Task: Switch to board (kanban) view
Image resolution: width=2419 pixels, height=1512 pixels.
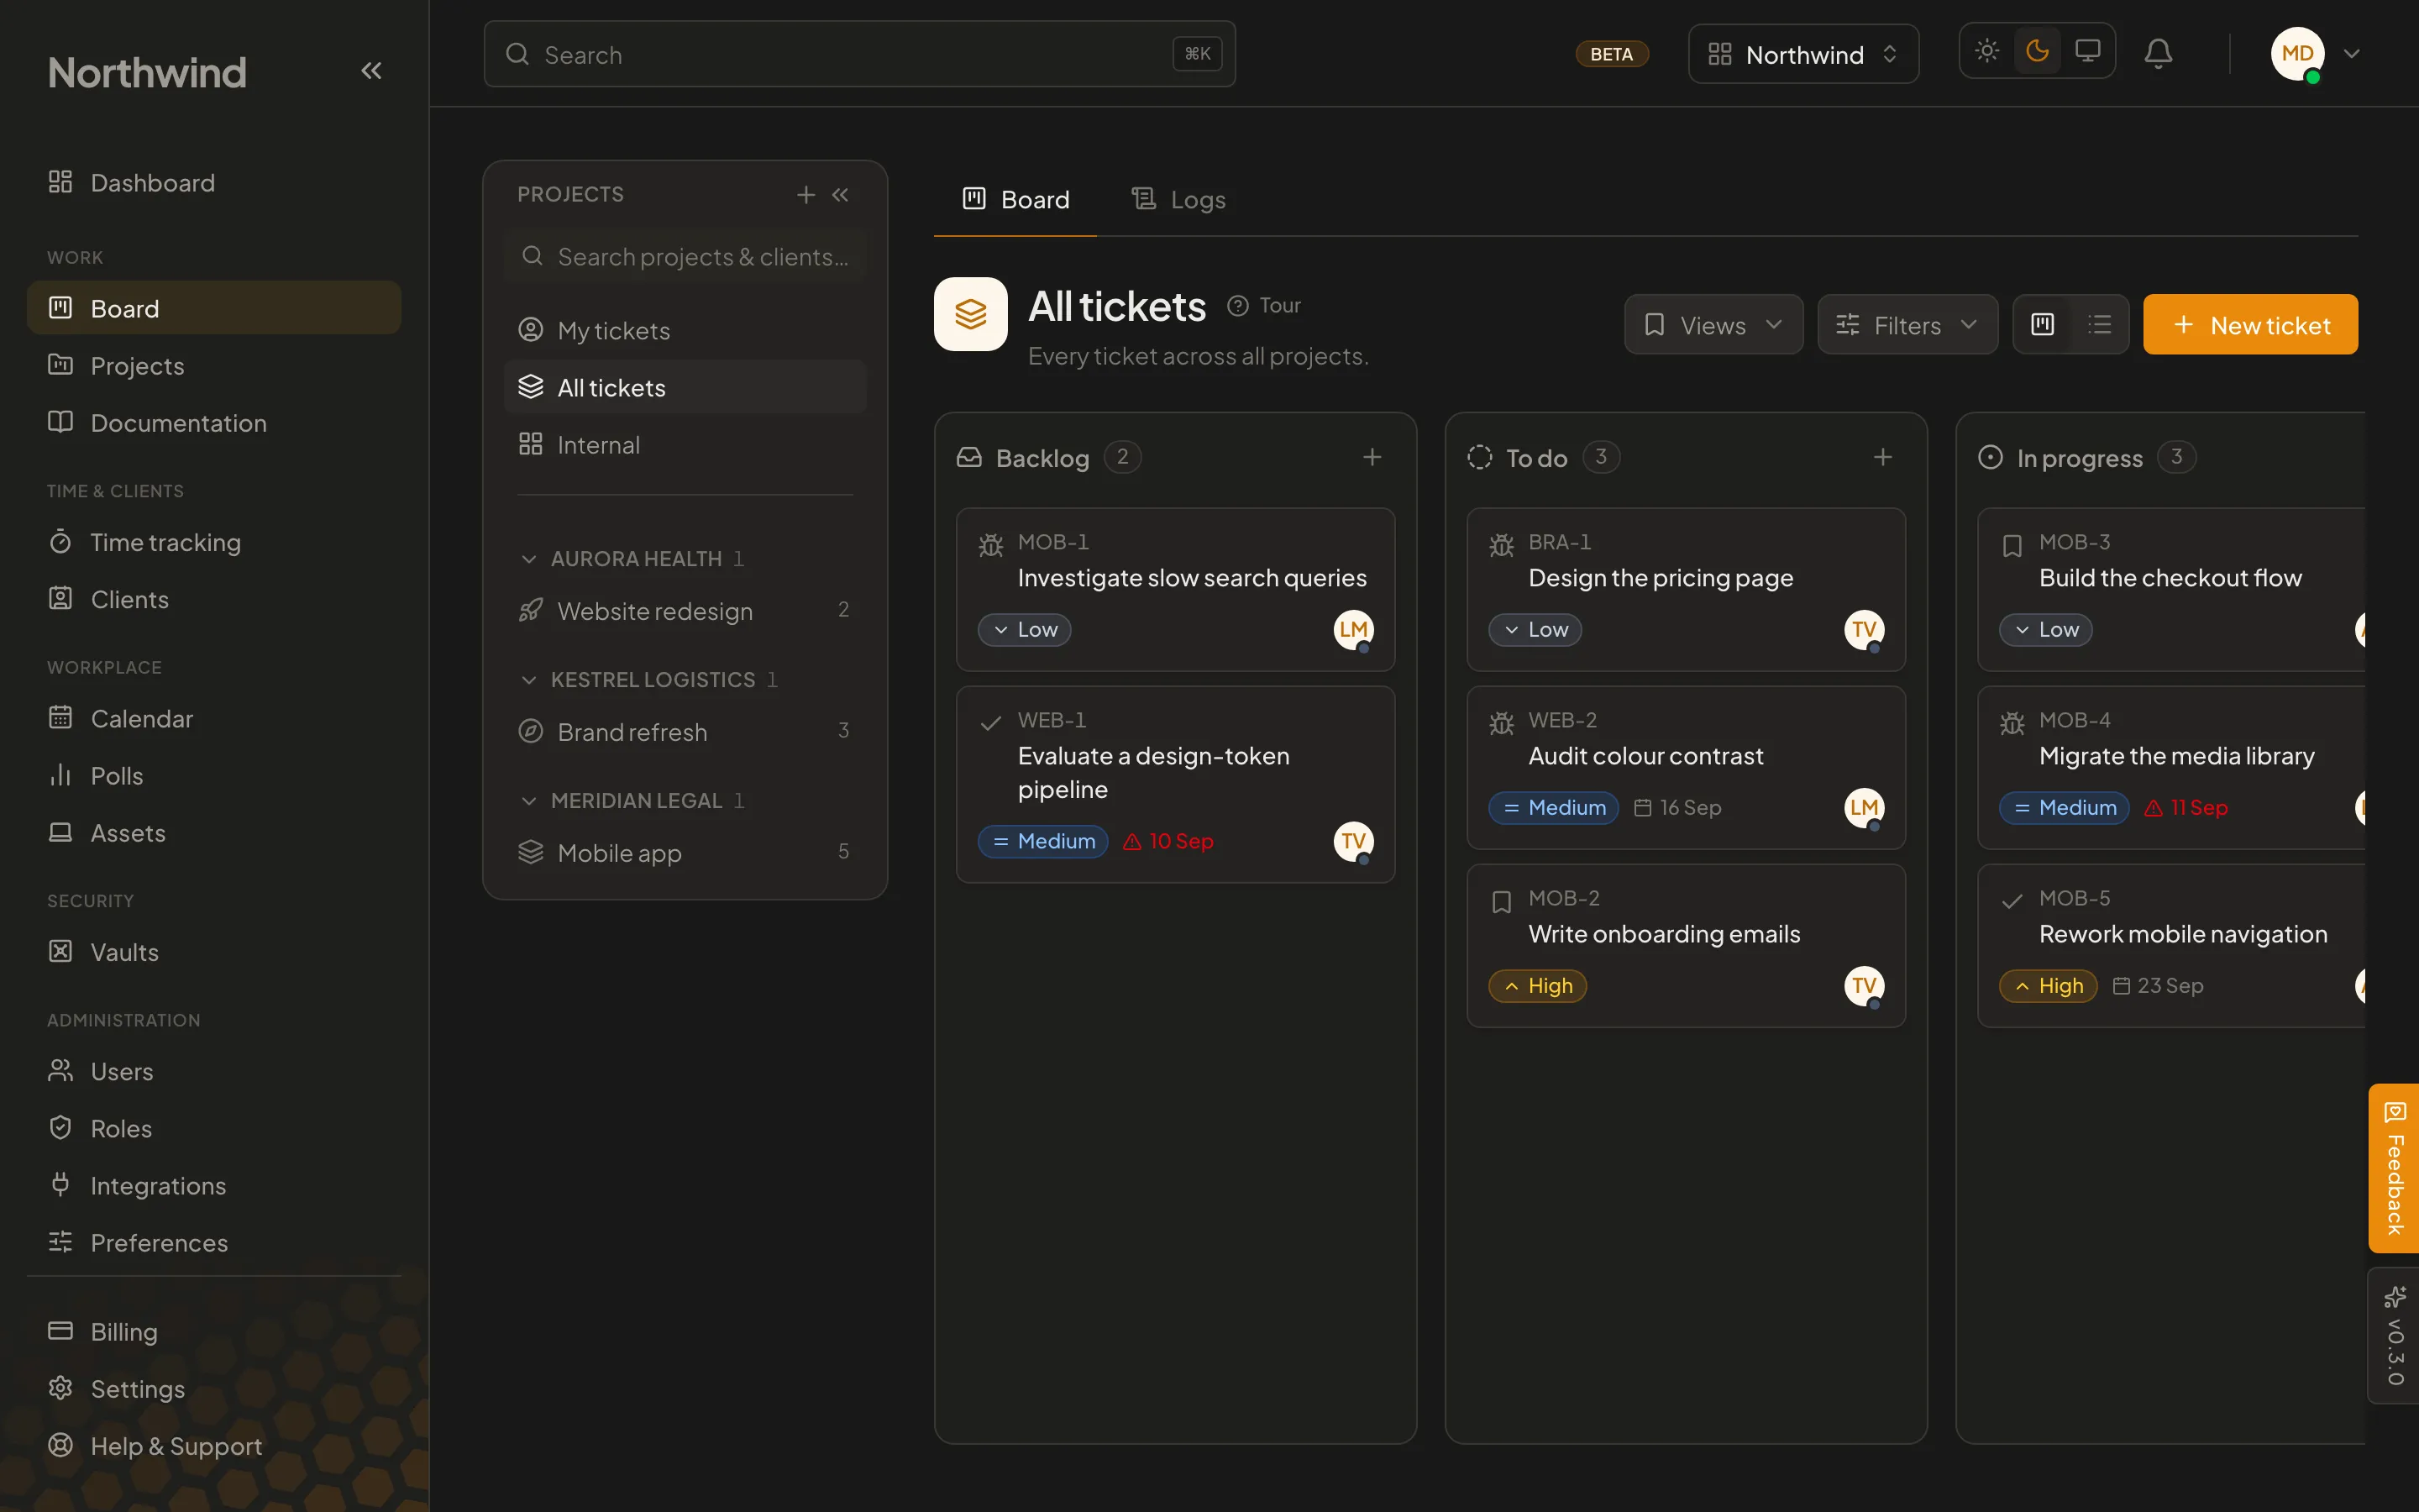Action: tap(2042, 325)
